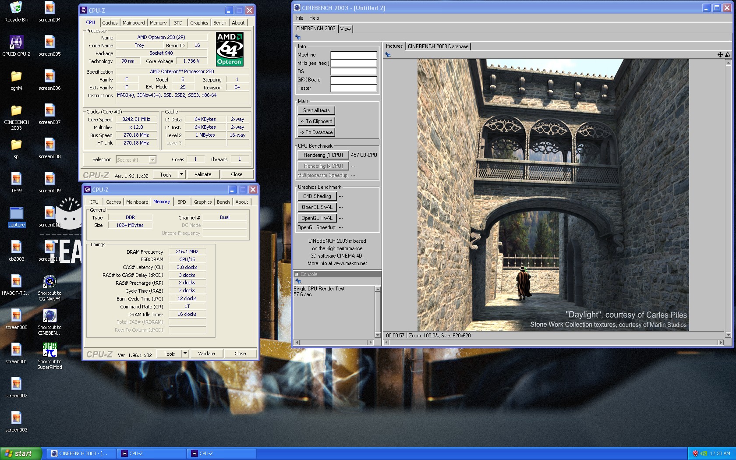Open the cgnf4 folder on desktop
The image size is (736, 460).
[x=16, y=80]
